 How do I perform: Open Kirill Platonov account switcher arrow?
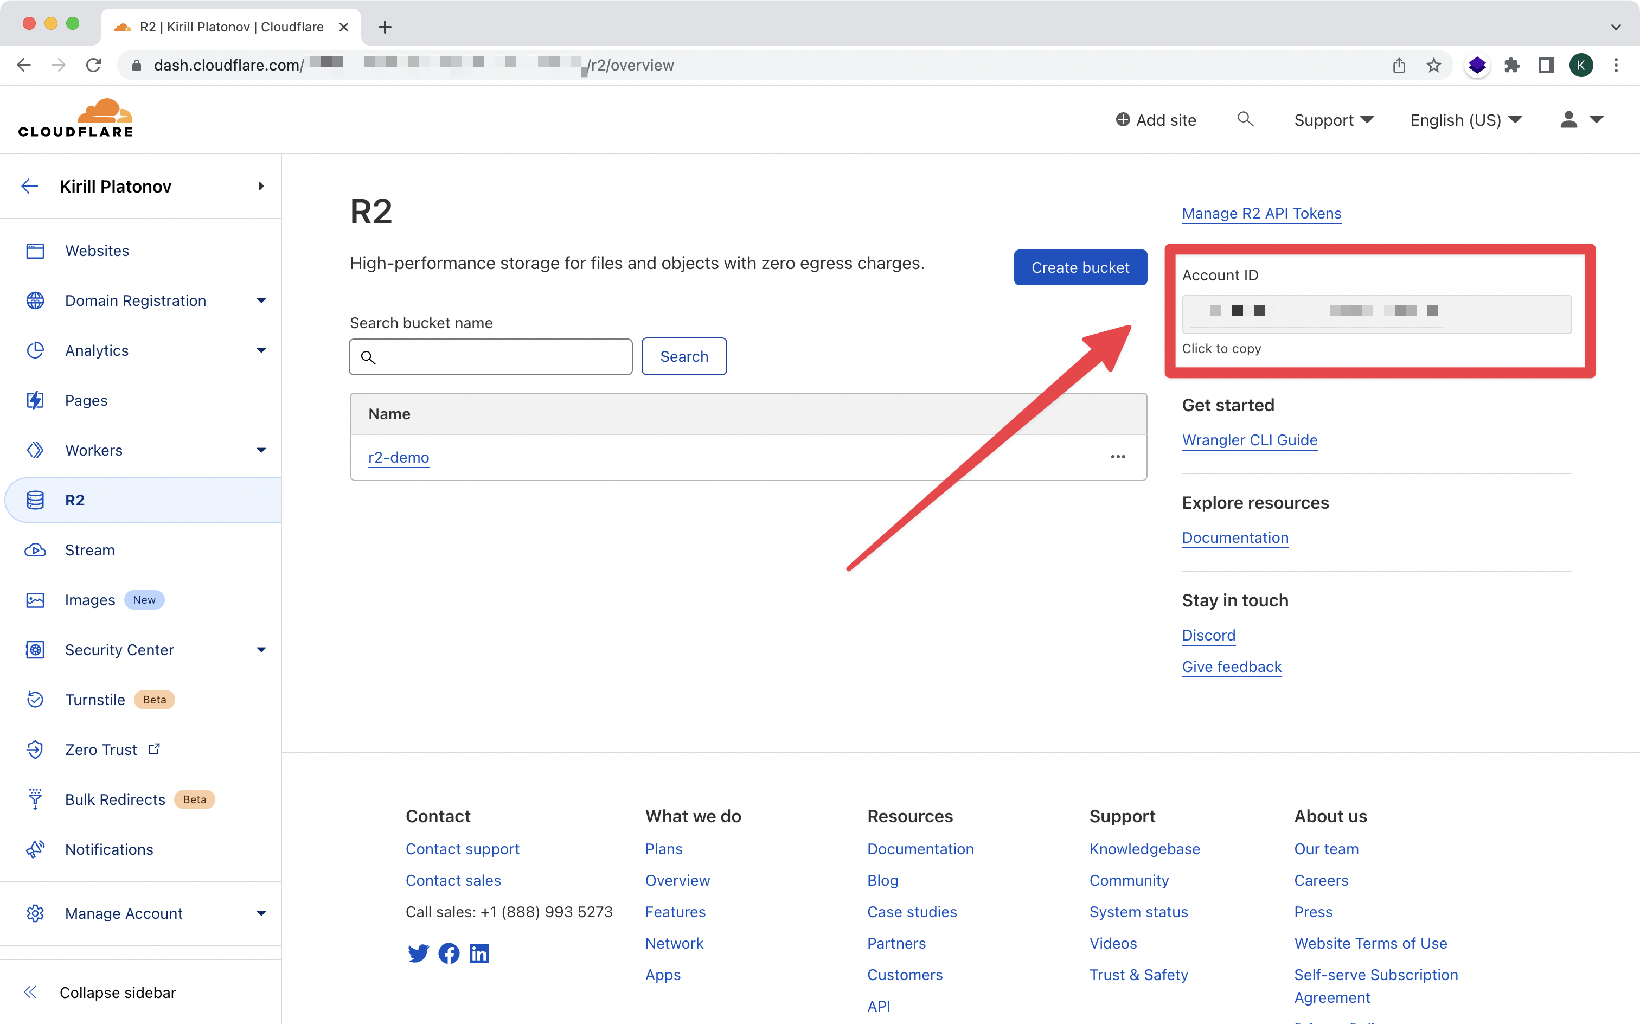tap(261, 186)
